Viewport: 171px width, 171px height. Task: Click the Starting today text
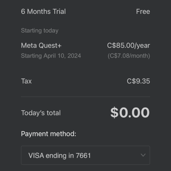pos(40,30)
